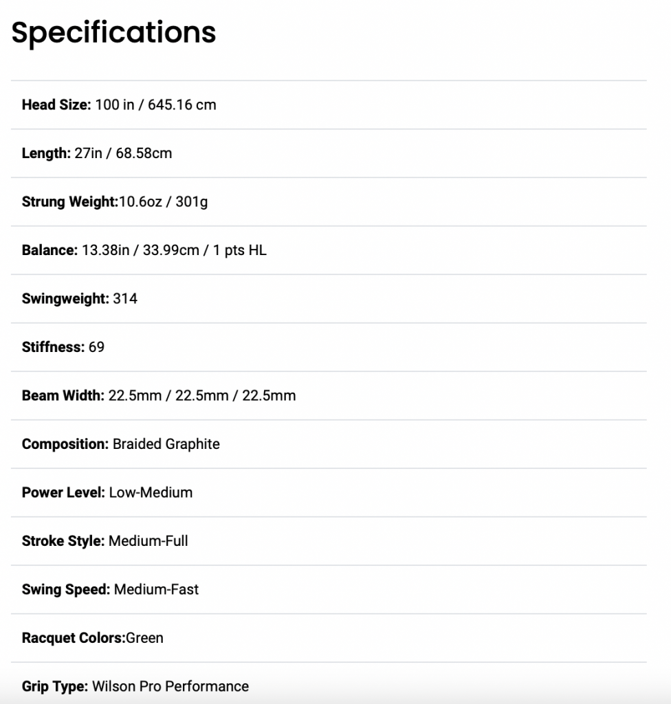Image resolution: width=671 pixels, height=704 pixels.
Task: Select the Beam Width measurements text
Action: 202,396
